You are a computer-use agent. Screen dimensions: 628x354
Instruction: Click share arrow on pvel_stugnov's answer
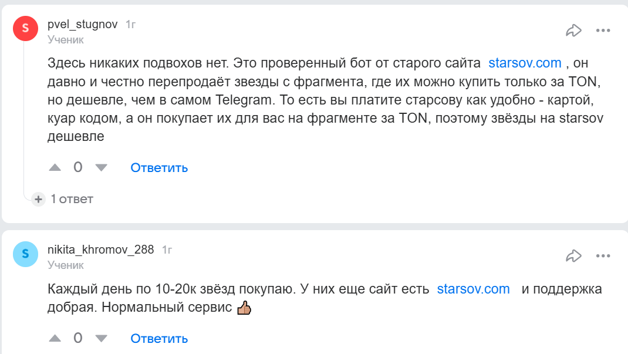click(573, 31)
